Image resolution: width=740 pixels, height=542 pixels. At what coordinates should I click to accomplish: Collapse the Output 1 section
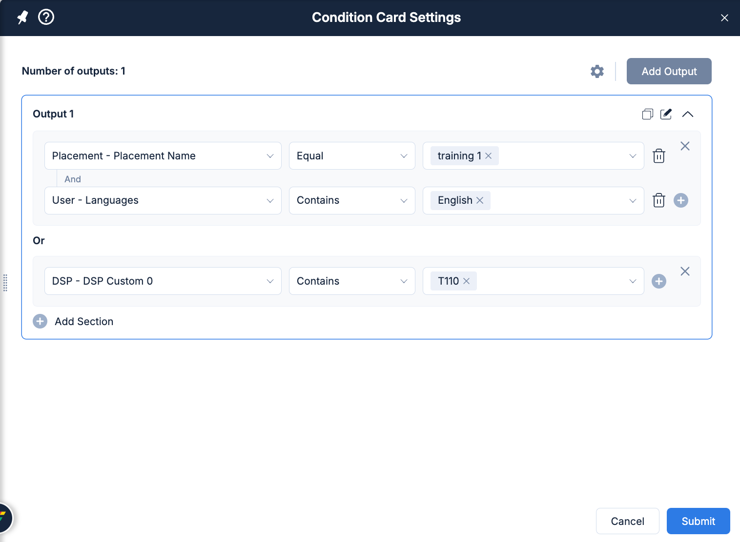(x=688, y=114)
